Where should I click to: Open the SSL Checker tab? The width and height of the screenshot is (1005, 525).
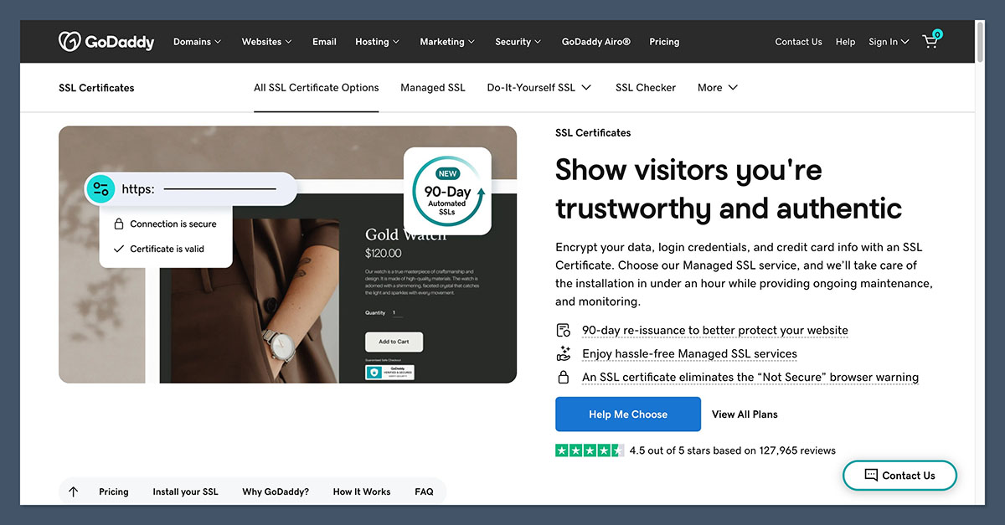pos(646,87)
